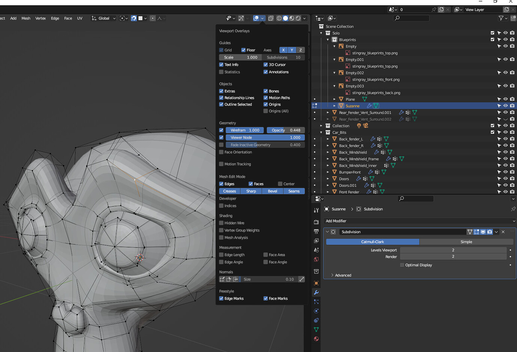Uncheck the Floor overlay checkbox
517x352 pixels.
(244, 50)
